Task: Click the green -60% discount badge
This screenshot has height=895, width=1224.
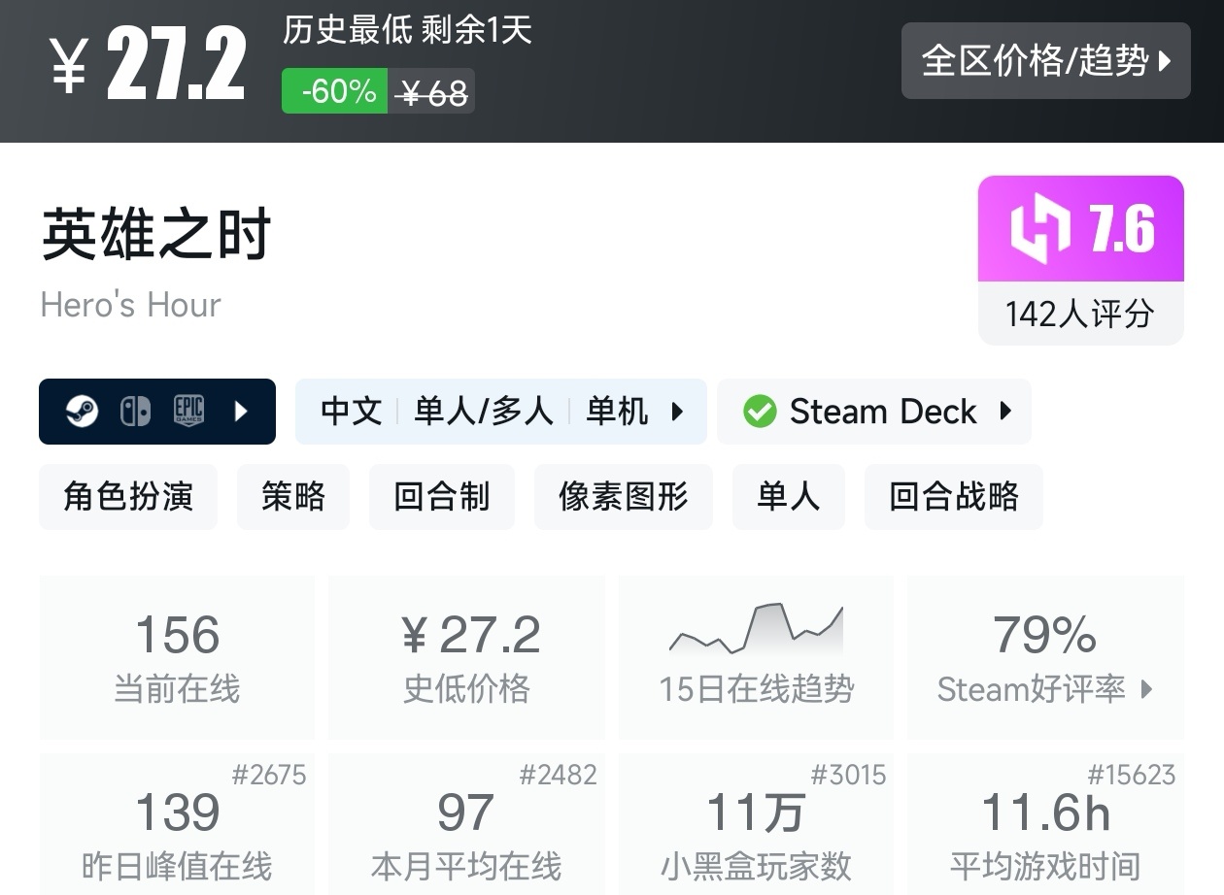Action: tap(335, 91)
